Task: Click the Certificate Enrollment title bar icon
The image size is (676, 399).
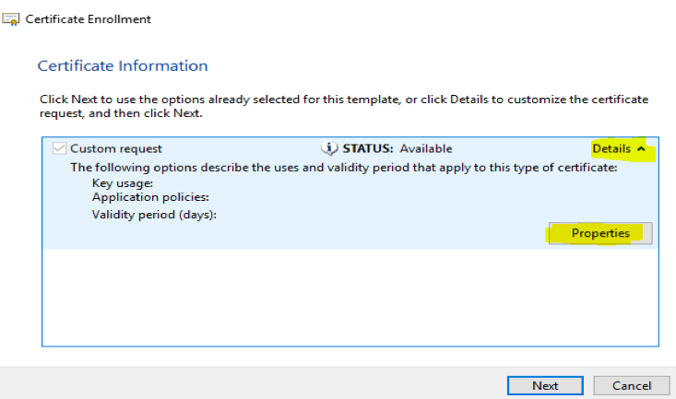Action: (x=11, y=18)
